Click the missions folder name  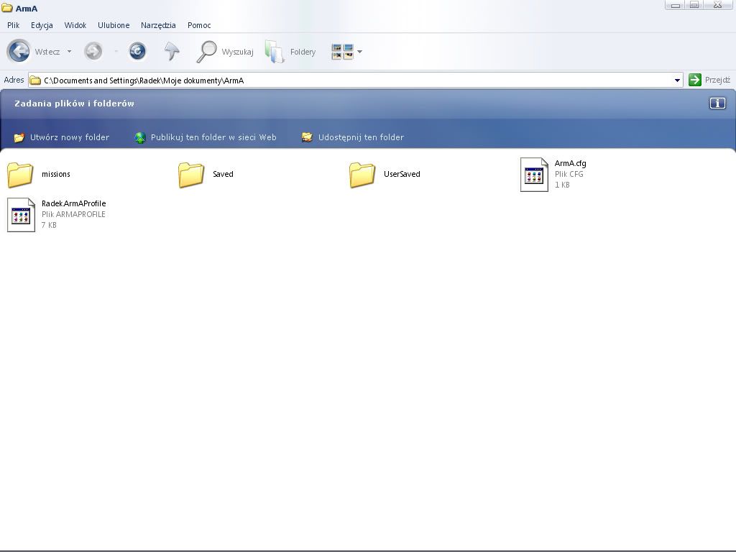pyautogui.click(x=56, y=174)
